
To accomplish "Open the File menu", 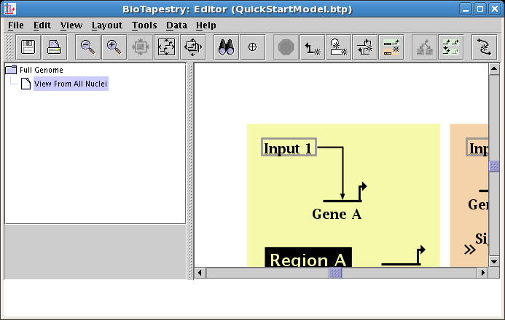I will 15,25.
